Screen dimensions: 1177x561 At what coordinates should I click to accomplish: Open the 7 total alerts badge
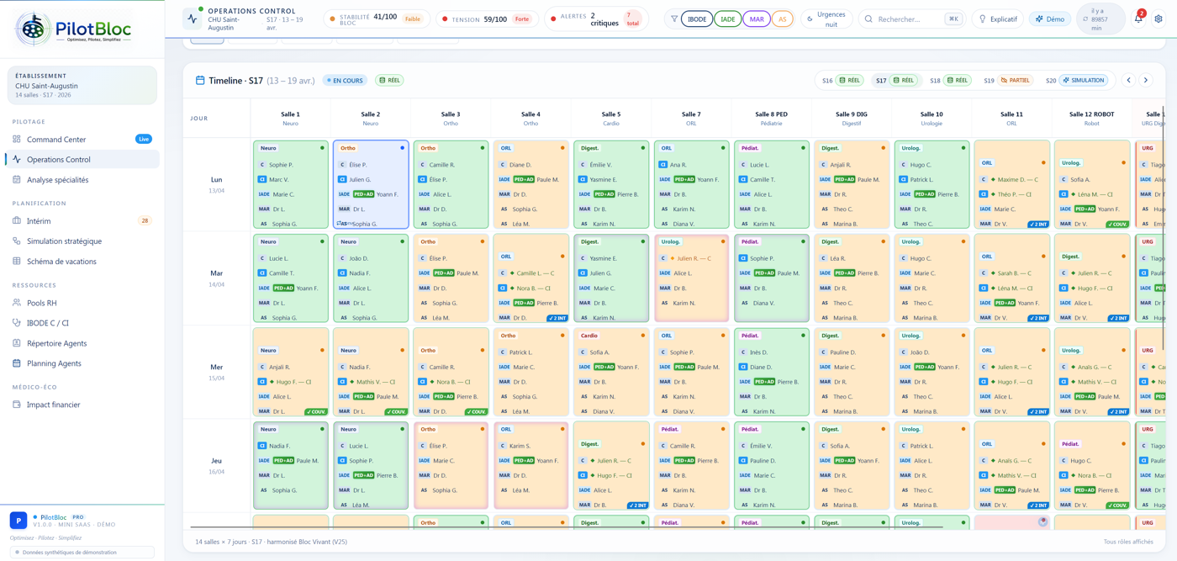632,19
